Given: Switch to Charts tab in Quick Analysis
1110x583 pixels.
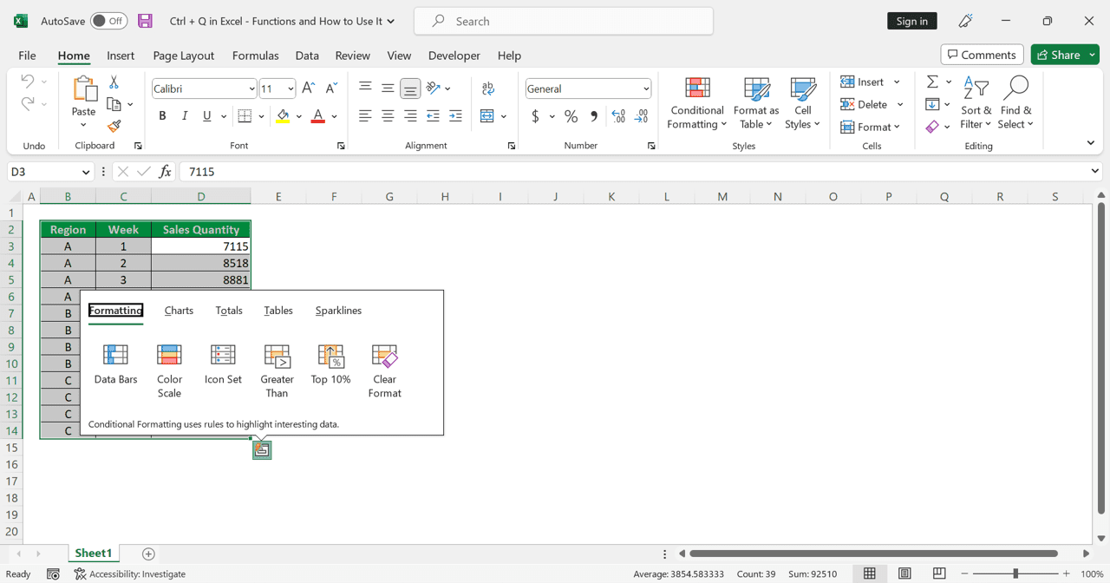Looking at the screenshot, I should 179,311.
